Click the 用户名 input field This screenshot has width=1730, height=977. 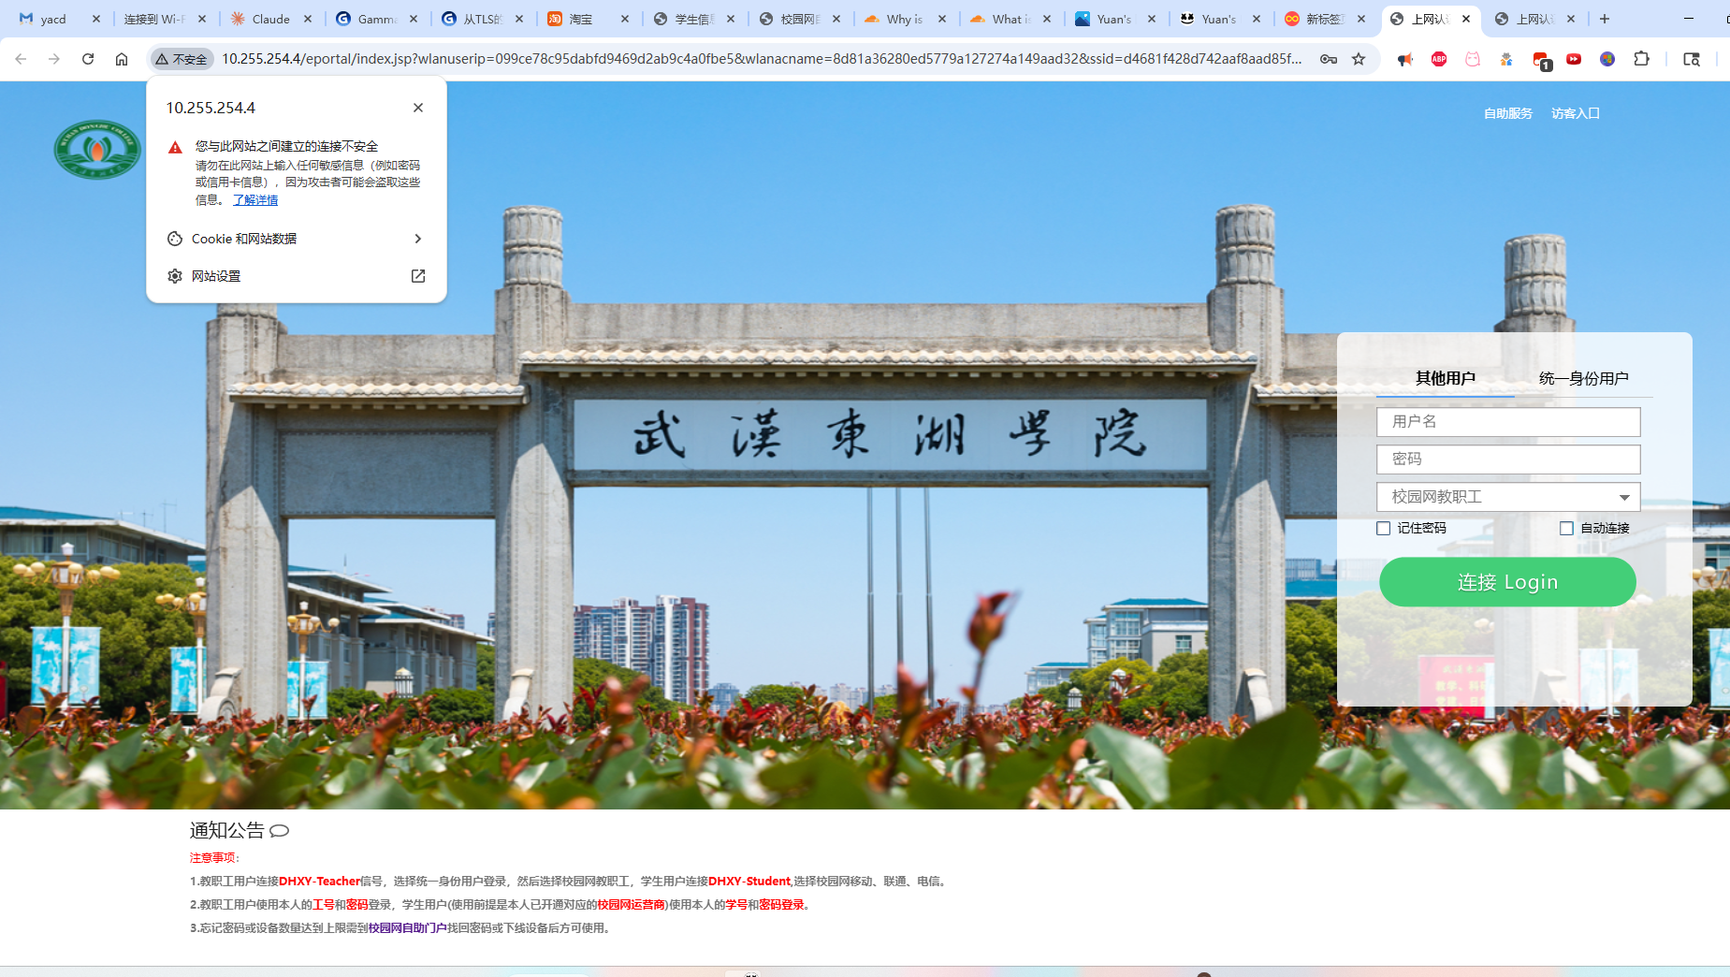click(x=1508, y=422)
